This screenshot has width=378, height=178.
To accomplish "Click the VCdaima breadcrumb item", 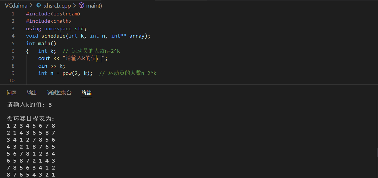I will pyautogui.click(x=16, y=5).
